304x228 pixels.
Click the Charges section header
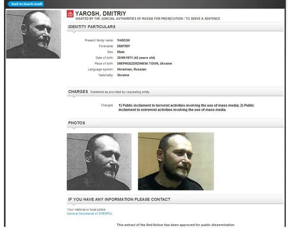click(175, 92)
